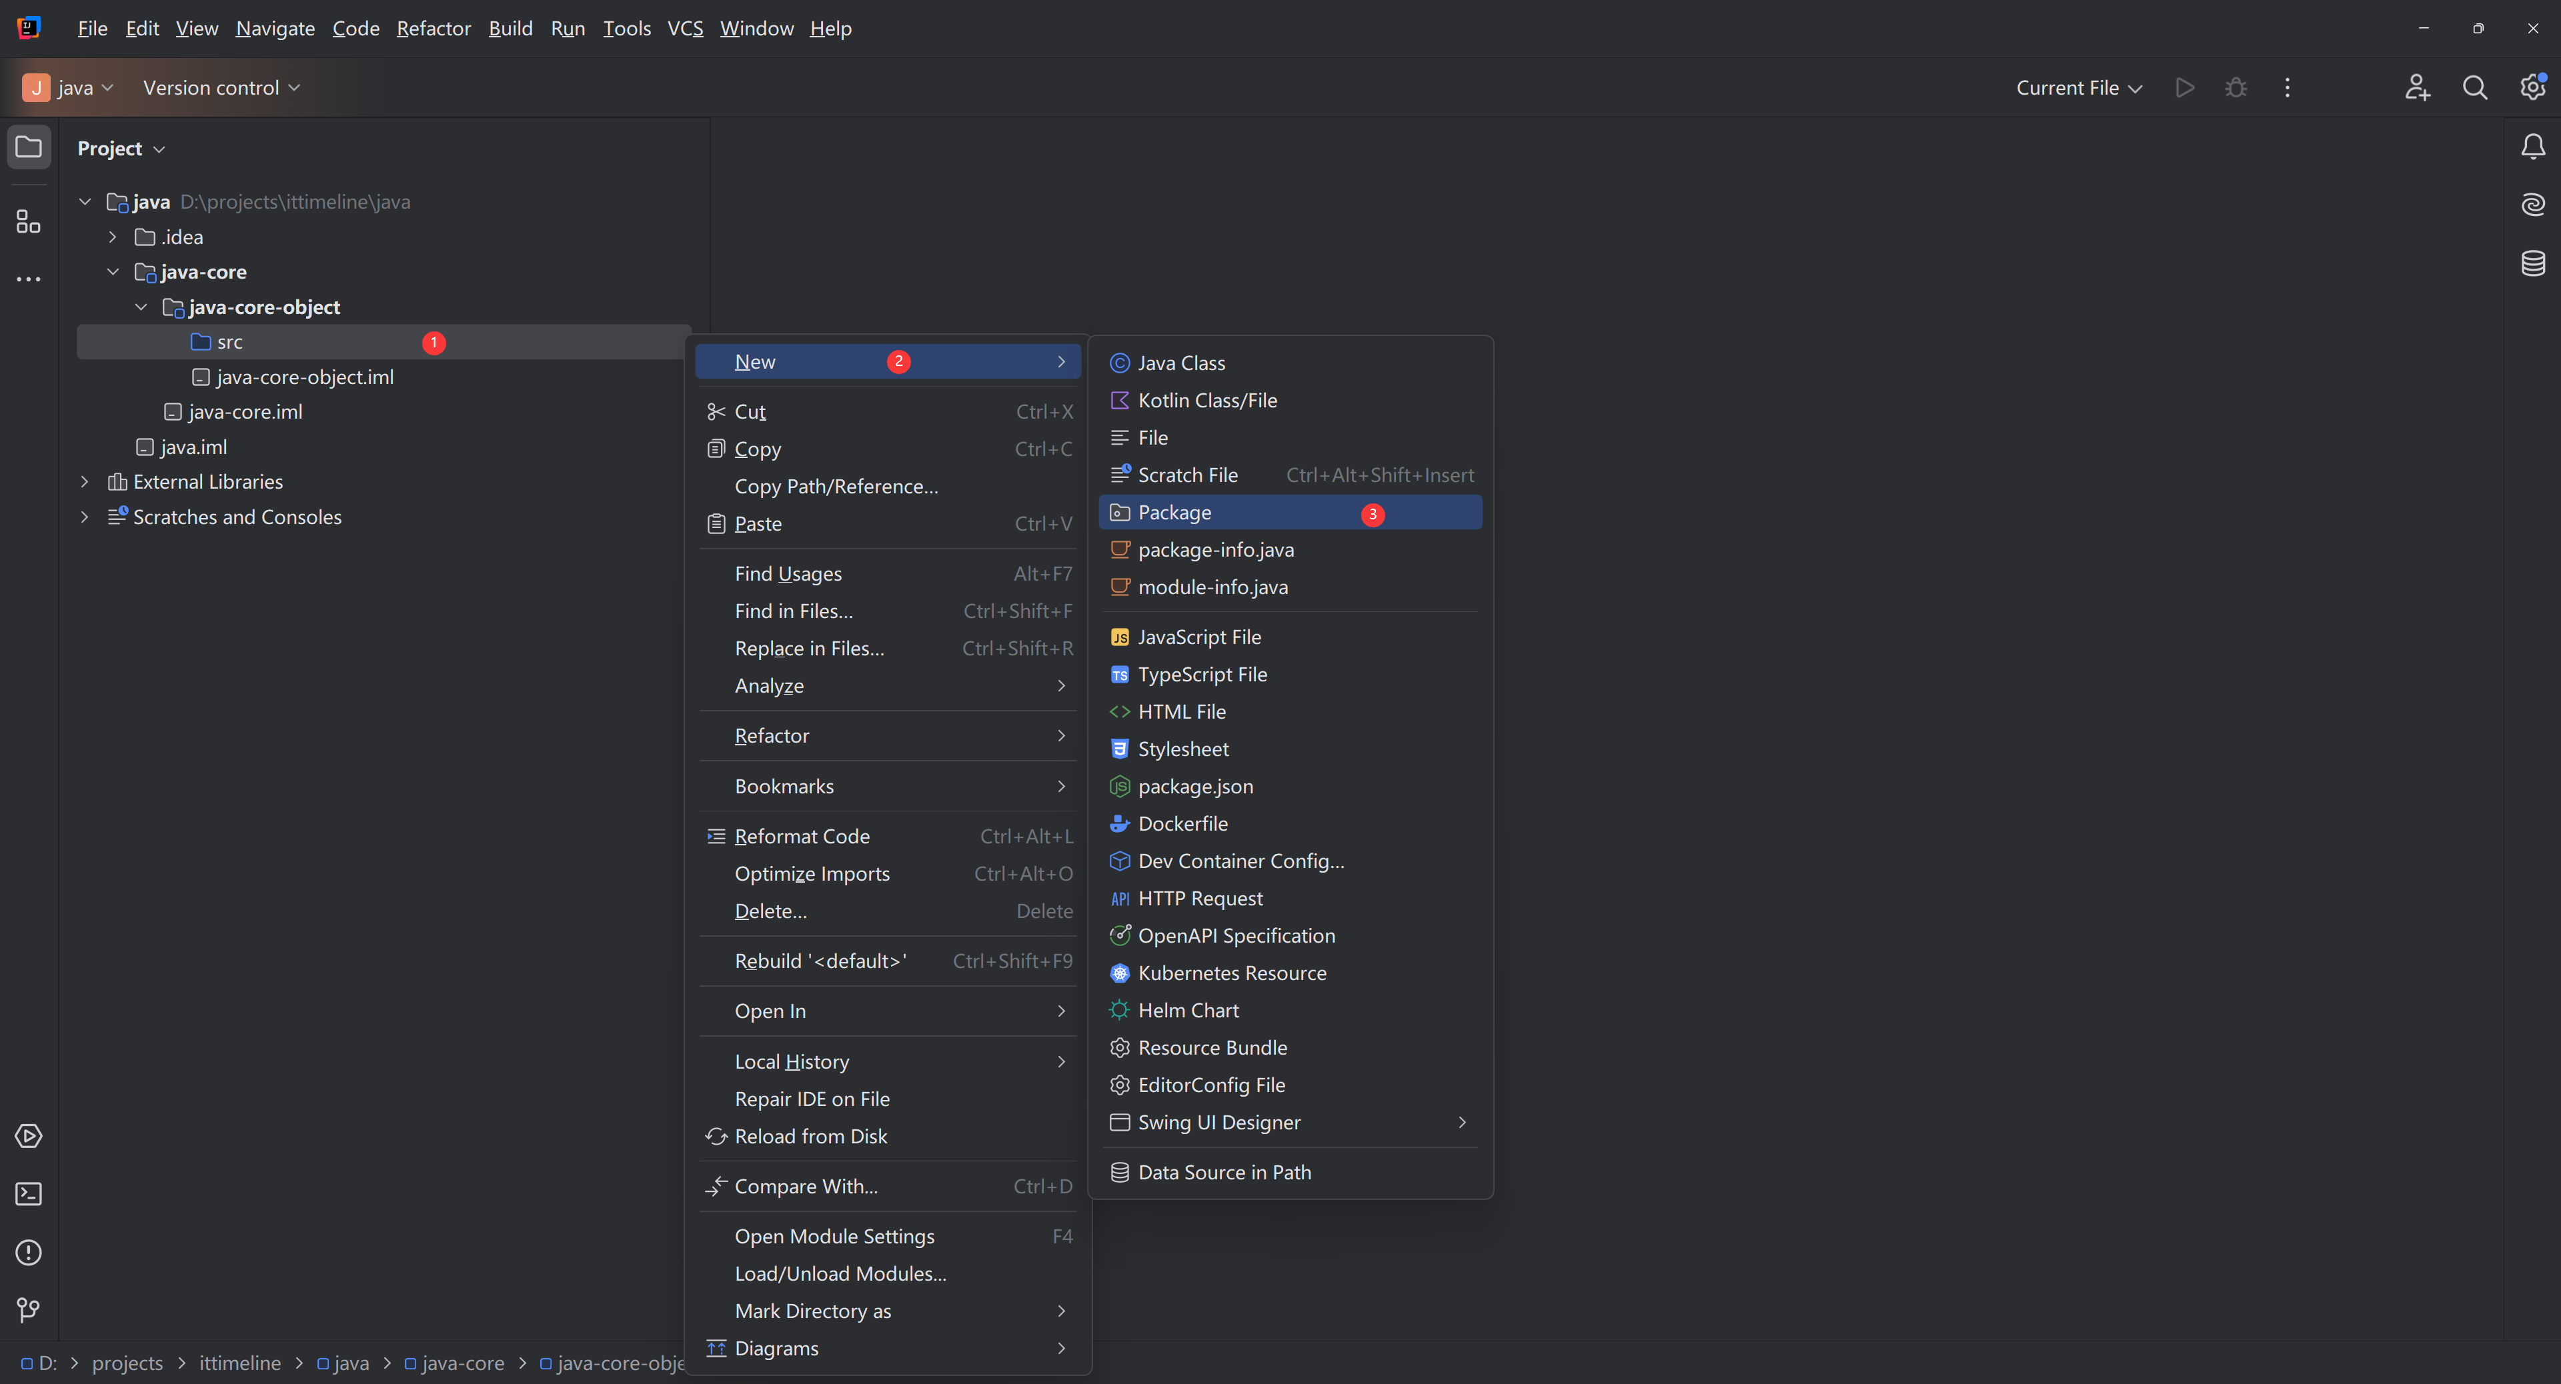This screenshot has width=2561, height=1384.
Task: Expand the .idea folder node
Action: point(112,237)
